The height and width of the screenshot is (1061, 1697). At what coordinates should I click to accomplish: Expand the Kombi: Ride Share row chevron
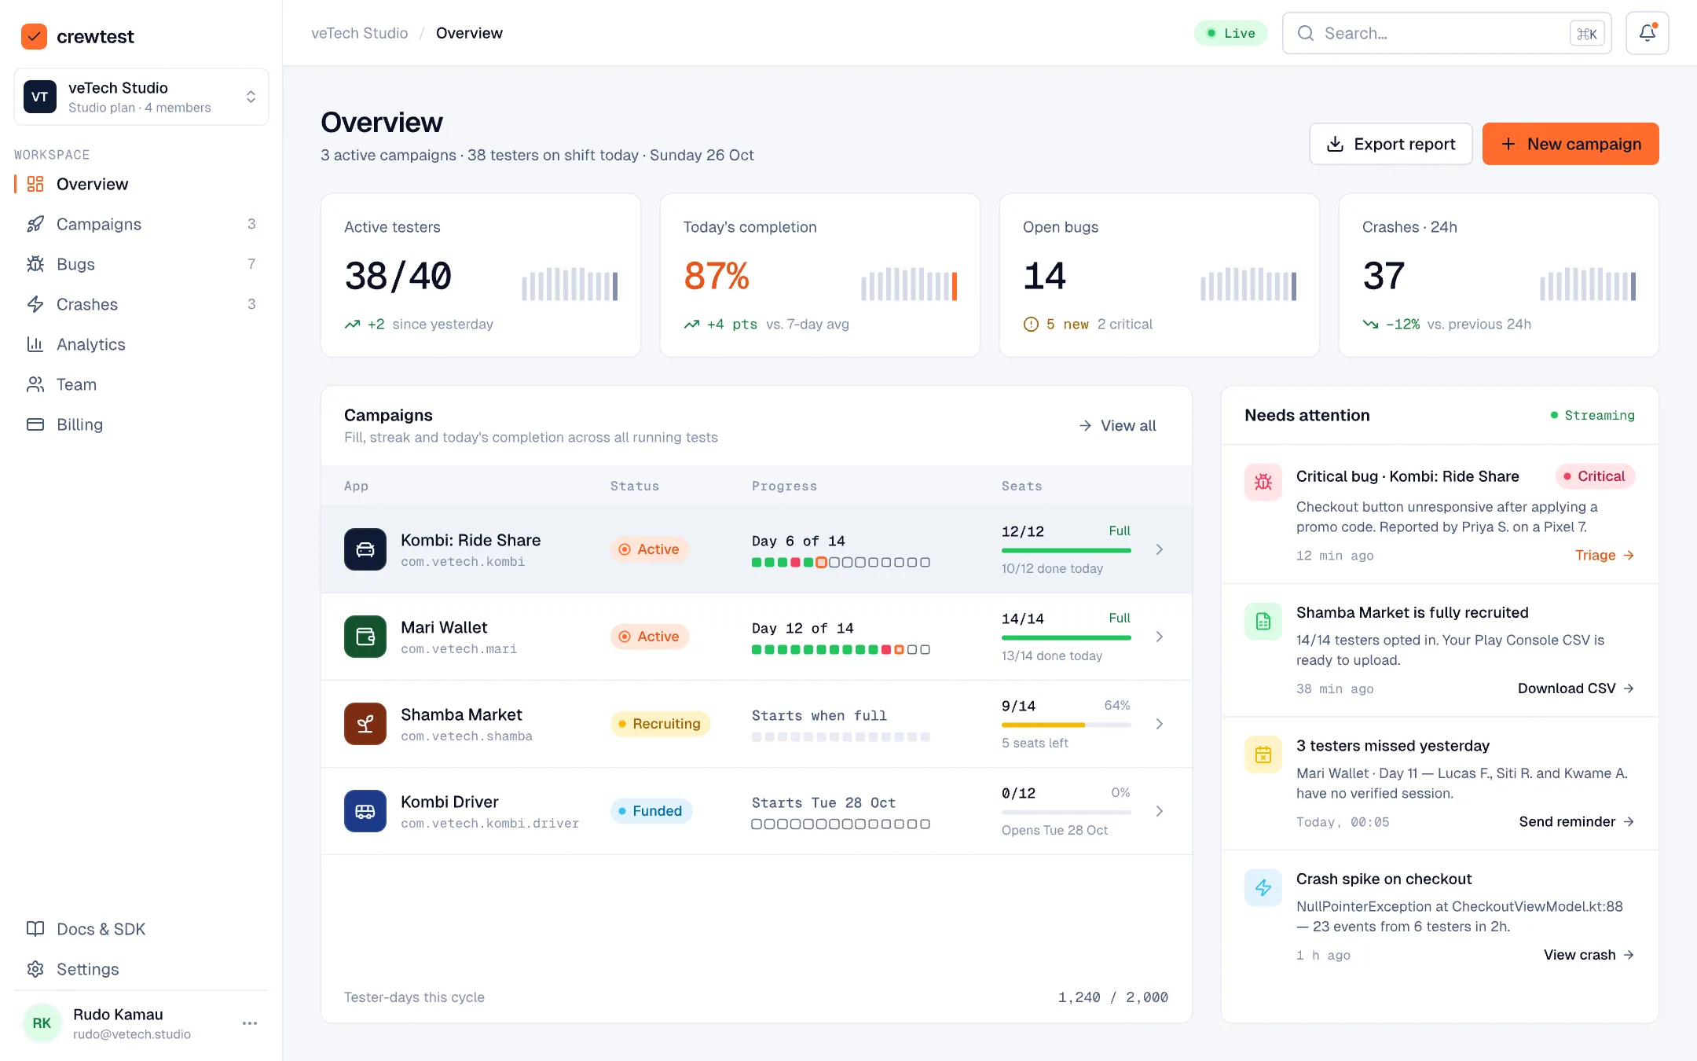(x=1160, y=549)
